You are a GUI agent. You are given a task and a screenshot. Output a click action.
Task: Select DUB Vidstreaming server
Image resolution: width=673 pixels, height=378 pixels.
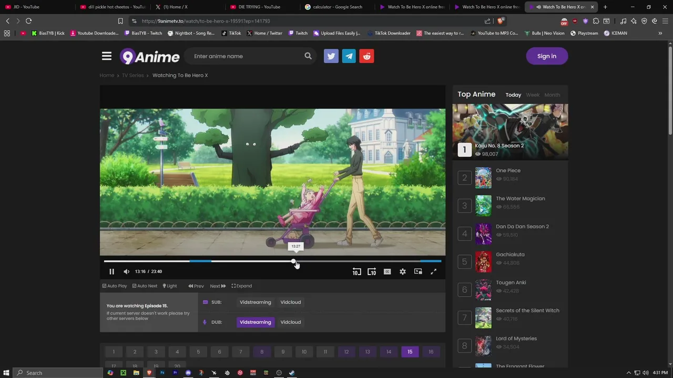256,322
